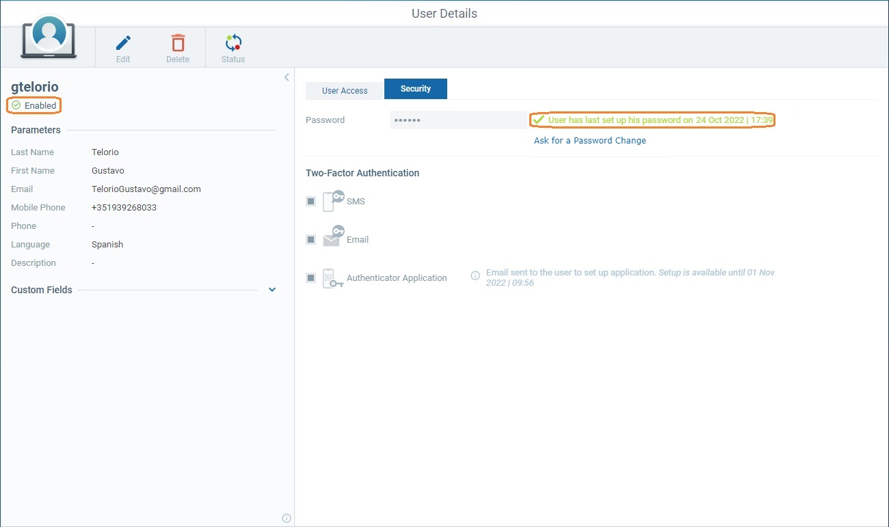This screenshot has width=889, height=527.
Task: Click the Enabled status badge
Action: click(34, 105)
